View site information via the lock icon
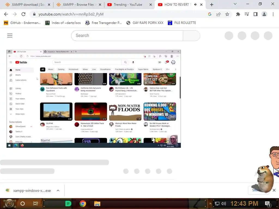Image resolution: width=279 pixels, height=209 pixels. tap(34, 14)
